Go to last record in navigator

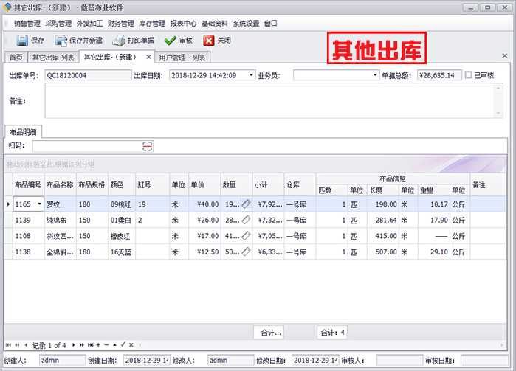coord(92,345)
